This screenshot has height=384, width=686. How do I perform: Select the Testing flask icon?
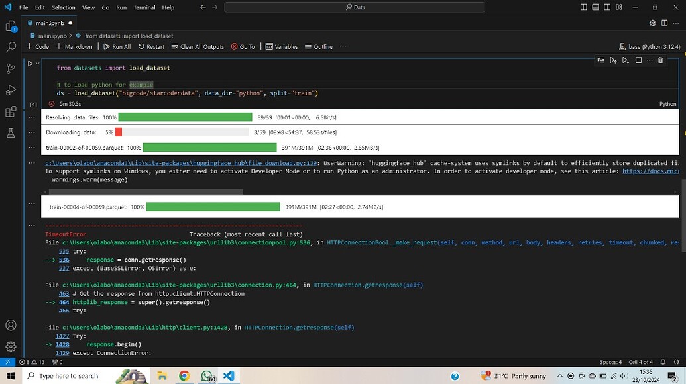click(x=10, y=133)
